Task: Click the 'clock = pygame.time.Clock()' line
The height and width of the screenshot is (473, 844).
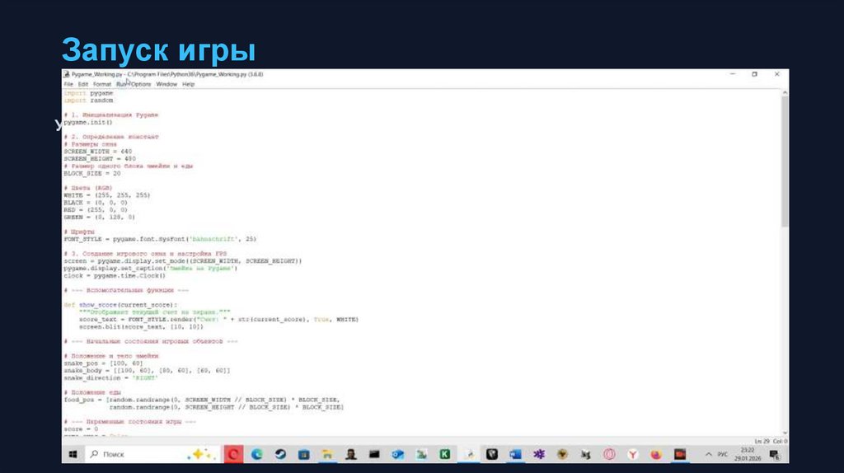Action: pyautogui.click(x=115, y=275)
